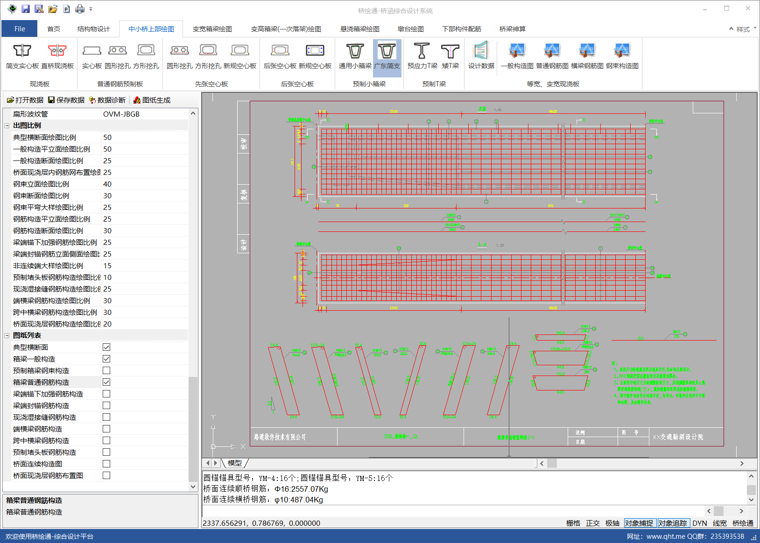Viewport: 760px width, 543px height.
Task: Open the File menu
Action: point(20,29)
